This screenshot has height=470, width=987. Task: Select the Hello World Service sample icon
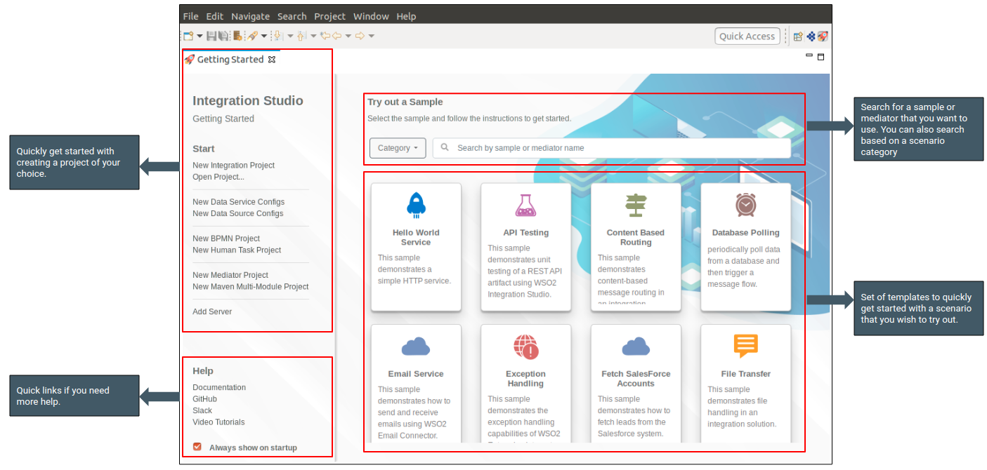click(416, 205)
